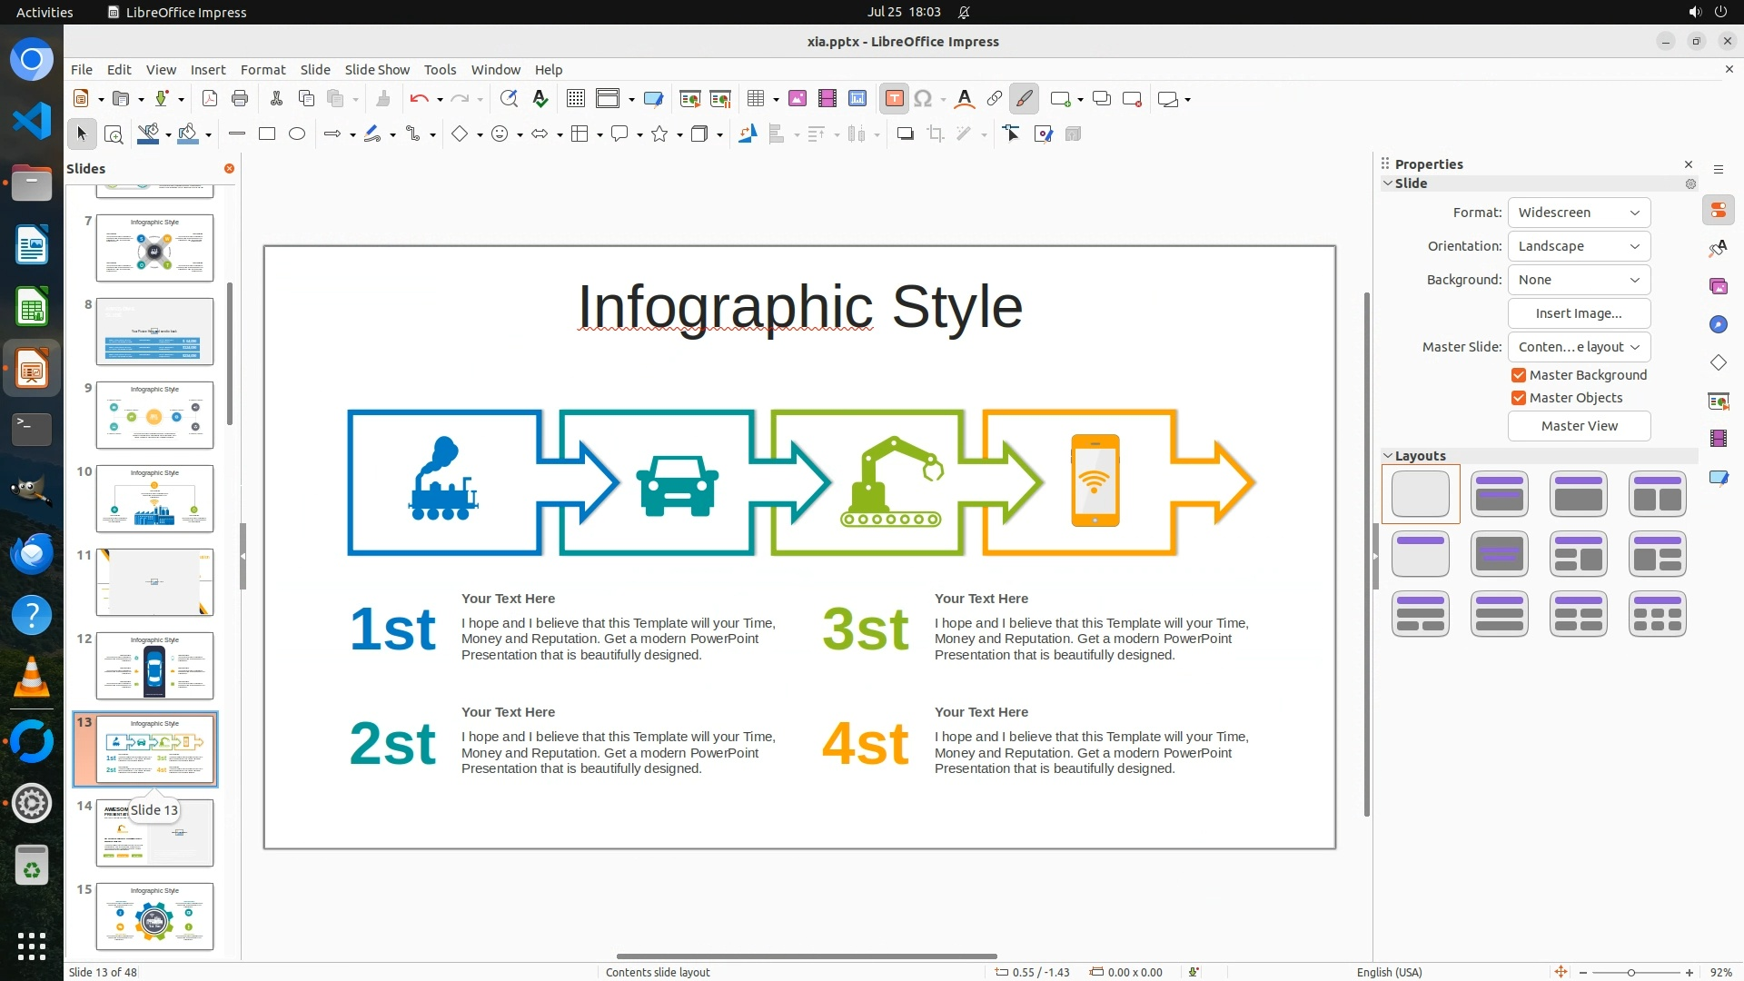Select the Ellipse drawing tool
Viewport: 1744px width, 981px height.
297,134
